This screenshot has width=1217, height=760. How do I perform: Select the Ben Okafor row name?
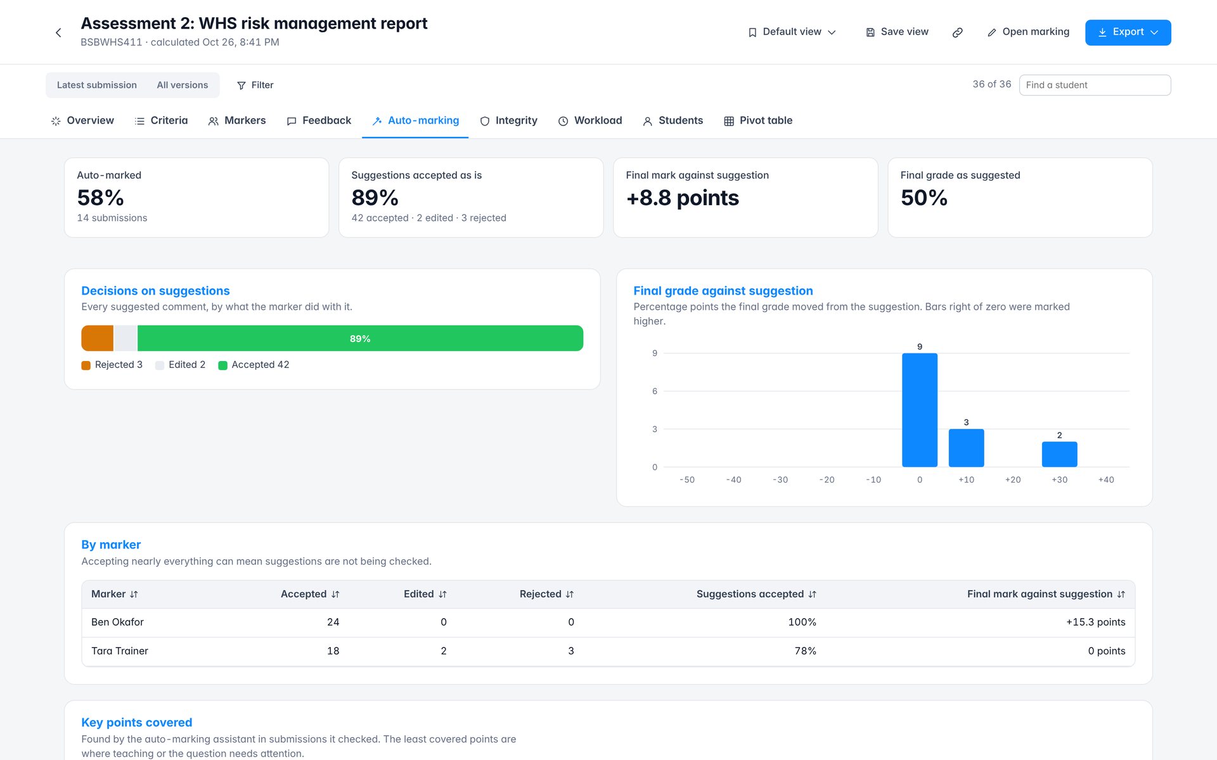pyautogui.click(x=117, y=622)
